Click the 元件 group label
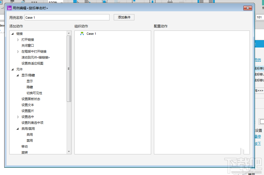Image resolution: width=264 pixels, height=175 pixels. (20, 69)
